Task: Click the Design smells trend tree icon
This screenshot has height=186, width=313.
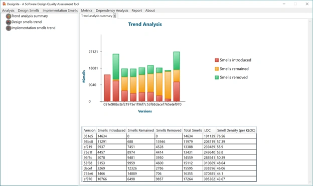Action: (9, 22)
